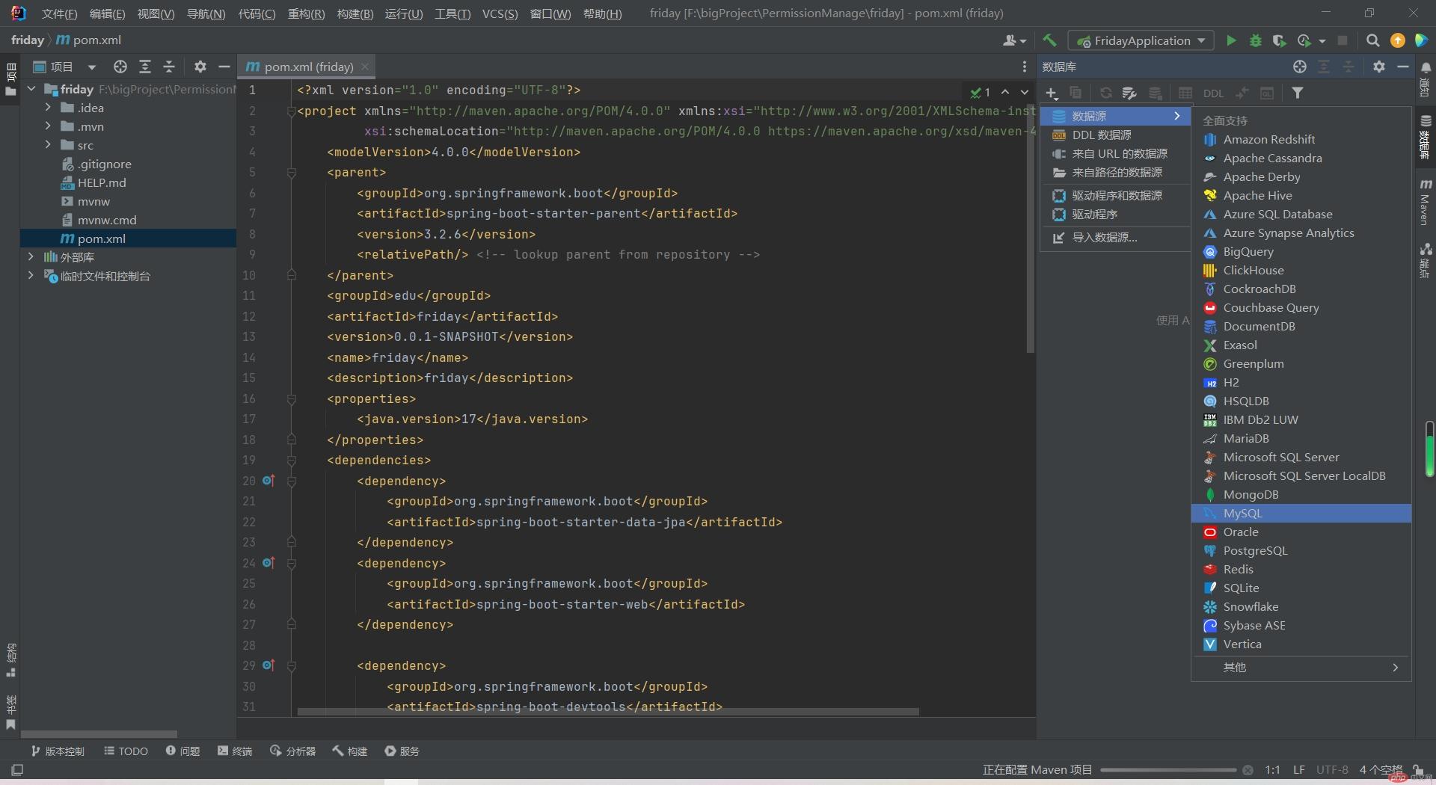The image size is (1436, 785).
Task: Open the 重构(R) menu
Action: click(x=306, y=13)
